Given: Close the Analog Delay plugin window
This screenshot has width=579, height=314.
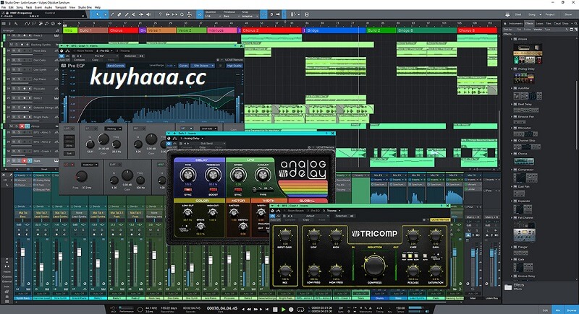Looking at the screenshot, I should tap(333, 134).
